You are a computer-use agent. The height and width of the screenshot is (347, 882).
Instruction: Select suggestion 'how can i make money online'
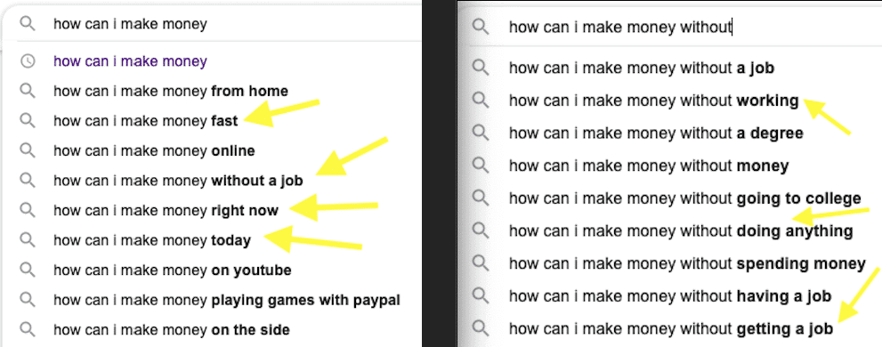(154, 150)
